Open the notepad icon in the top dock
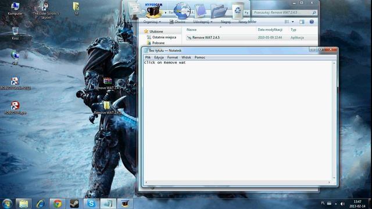This screenshot has height=209, width=372. [x=201, y=10]
